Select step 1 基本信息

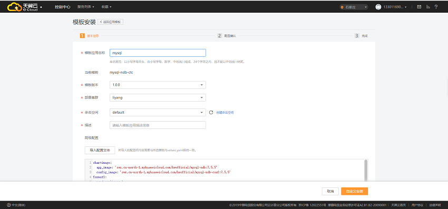90,36
